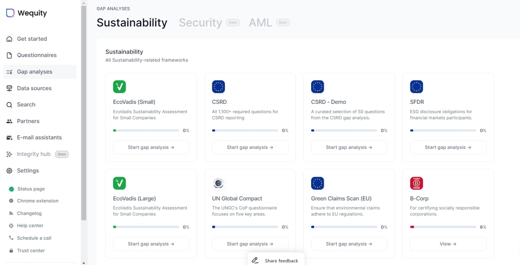Click the Changelog feed icon
The width and height of the screenshot is (520, 265).
11,213
